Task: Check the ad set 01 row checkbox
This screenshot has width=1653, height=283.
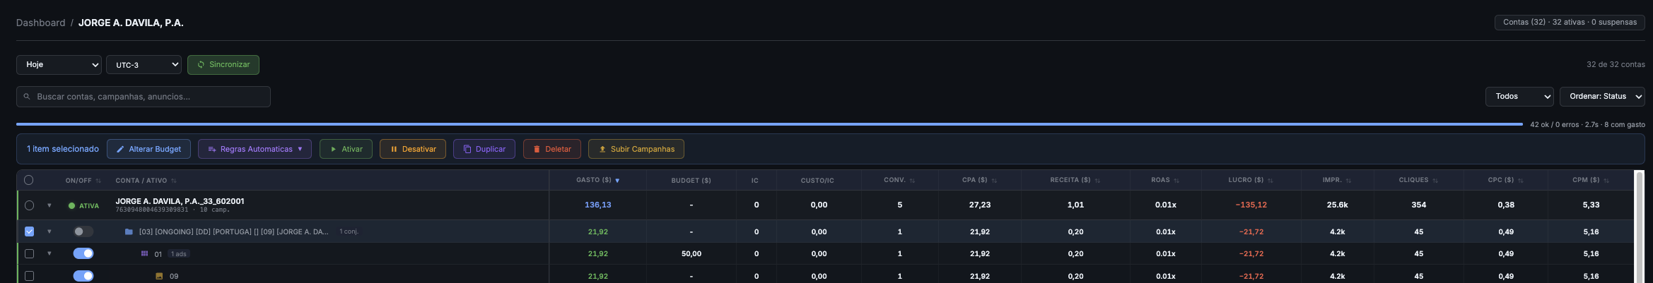Action: click(29, 253)
